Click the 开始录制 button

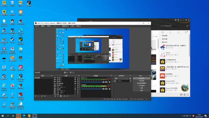141,81
